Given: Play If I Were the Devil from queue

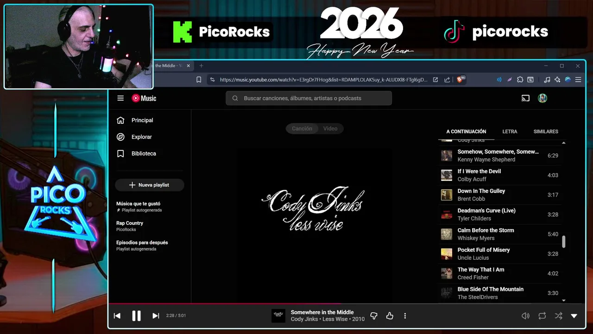Looking at the screenshot, I should coord(499,175).
